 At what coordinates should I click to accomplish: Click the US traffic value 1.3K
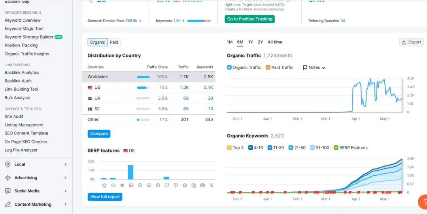[x=184, y=87]
